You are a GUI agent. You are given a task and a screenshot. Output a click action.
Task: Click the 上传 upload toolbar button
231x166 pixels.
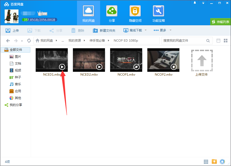point(12,30)
